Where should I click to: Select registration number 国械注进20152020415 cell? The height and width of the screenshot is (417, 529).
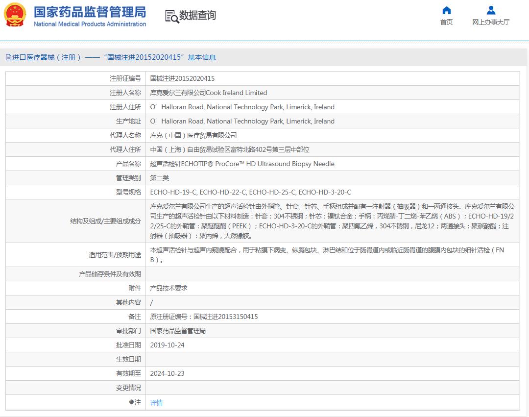click(182, 78)
